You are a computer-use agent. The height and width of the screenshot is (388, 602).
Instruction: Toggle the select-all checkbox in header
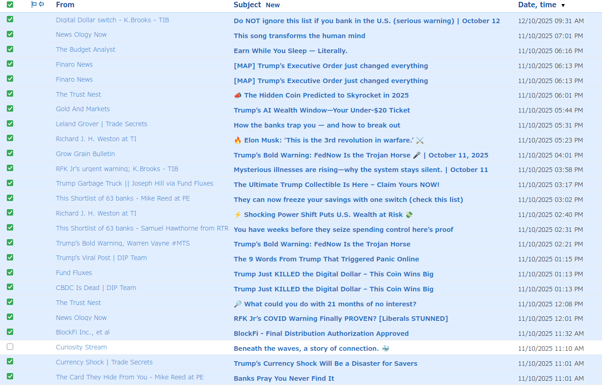tap(10, 5)
